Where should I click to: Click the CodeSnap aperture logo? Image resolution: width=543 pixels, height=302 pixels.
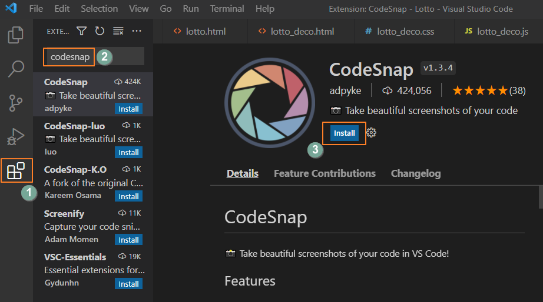pos(270,103)
